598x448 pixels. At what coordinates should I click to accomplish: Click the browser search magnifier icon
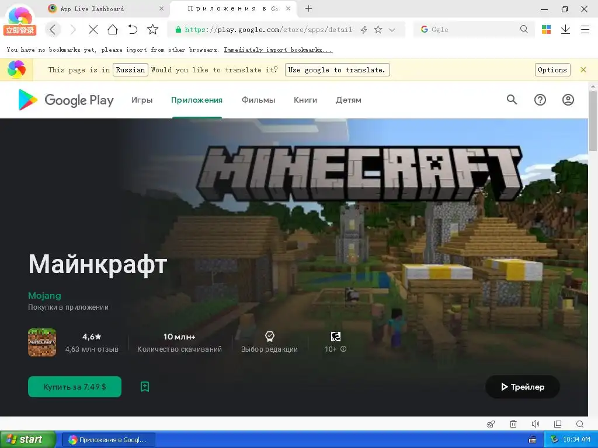pyautogui.click(x=524, y=29)
